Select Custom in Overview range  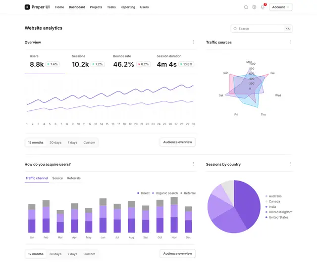click(89, 142)
